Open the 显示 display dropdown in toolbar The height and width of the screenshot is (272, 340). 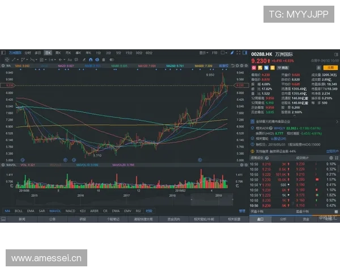coord(203,52)
